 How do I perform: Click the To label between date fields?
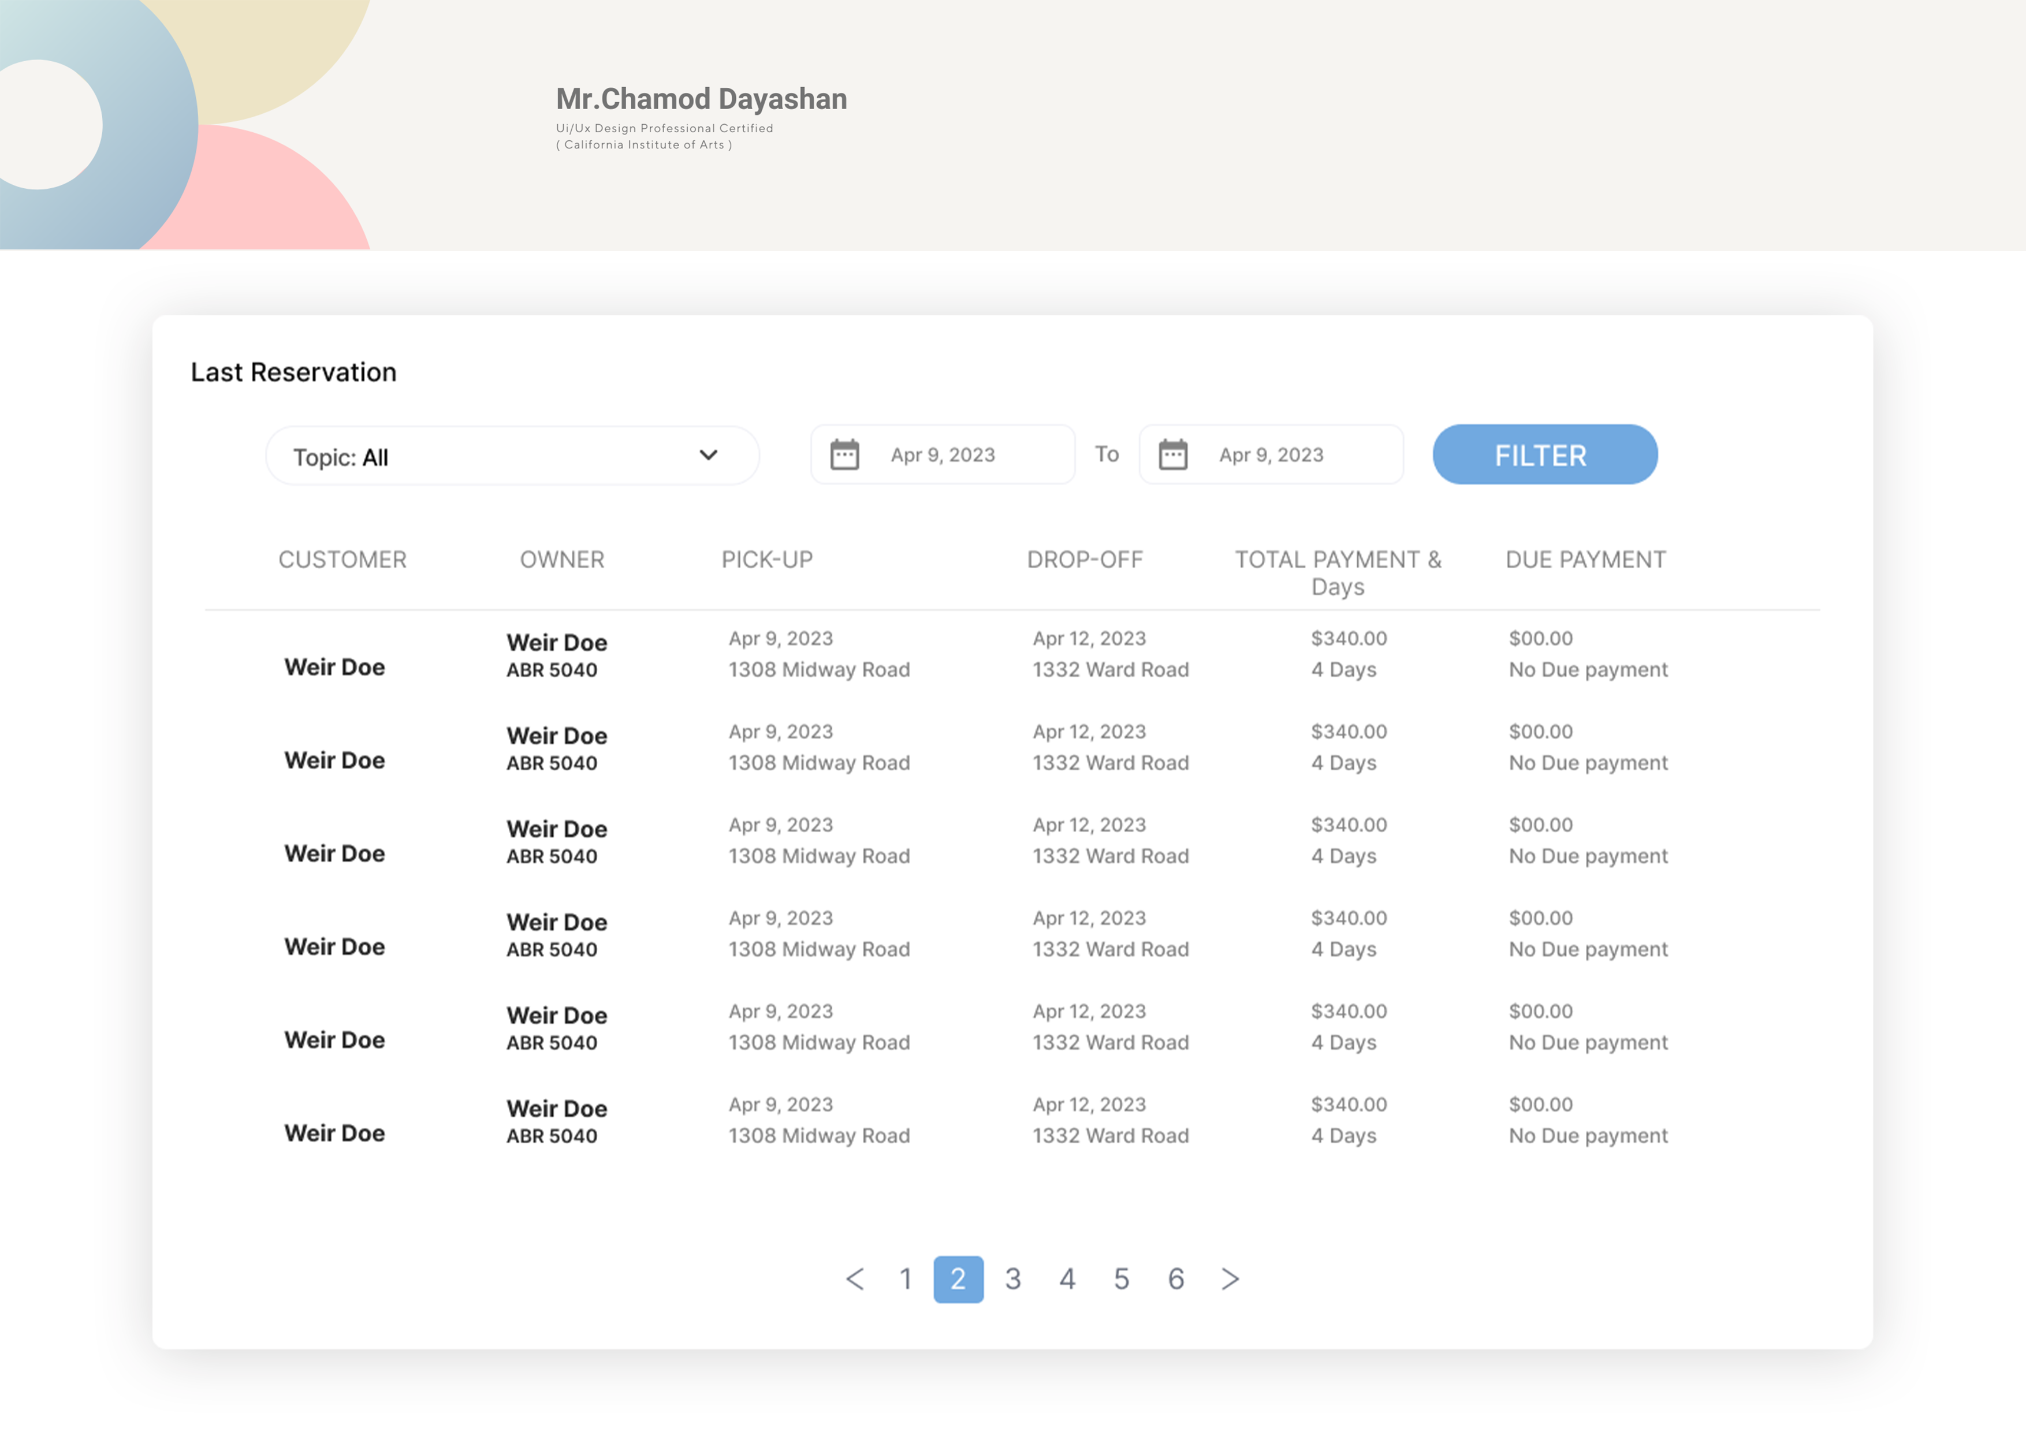tap(1107, 454)
